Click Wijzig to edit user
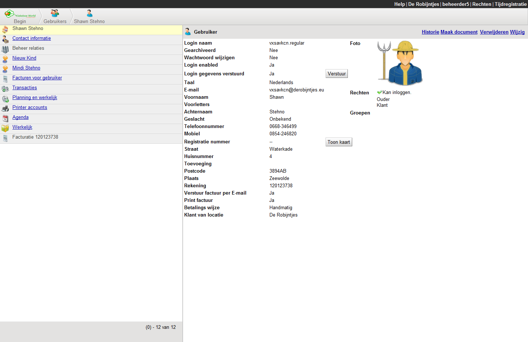The width and height of the screenshot is (528, 342). point(517,32)
